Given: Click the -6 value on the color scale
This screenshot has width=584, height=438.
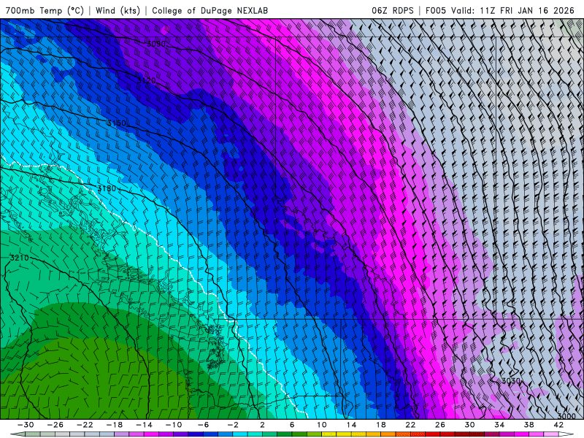Looking at the screenshot, I should coord(203,425).
